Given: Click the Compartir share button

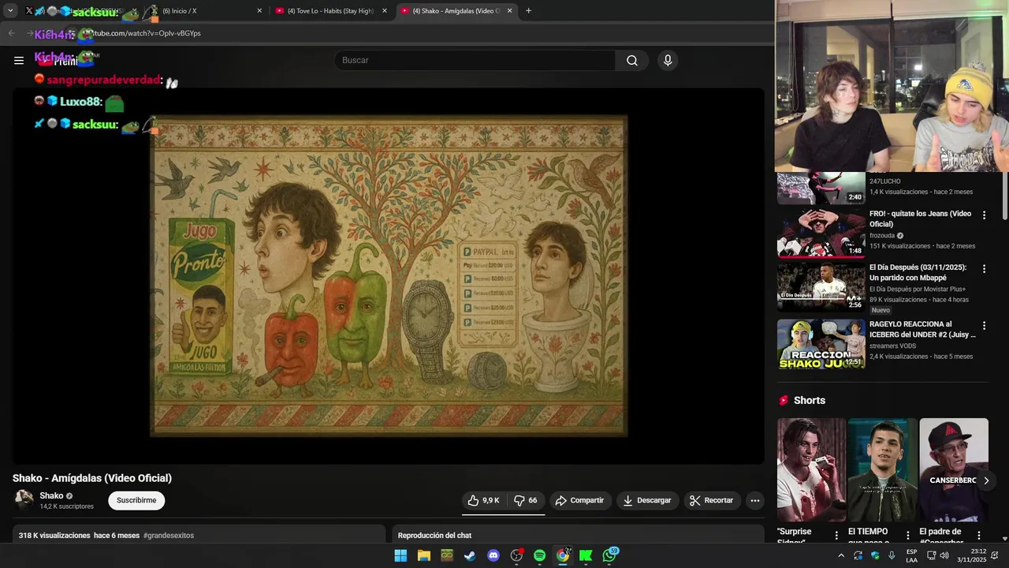Looking at the screenshot, I should pyautogui.click(x=579, y=500).
